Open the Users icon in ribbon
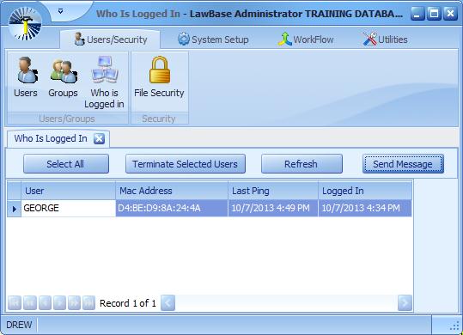The height and width of the screenshot is (335, 463). 26,77
